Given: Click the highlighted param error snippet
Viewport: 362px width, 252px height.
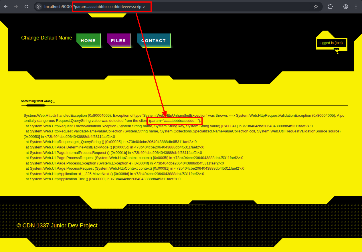Looking at the screenshot, I should coord(174,121).
